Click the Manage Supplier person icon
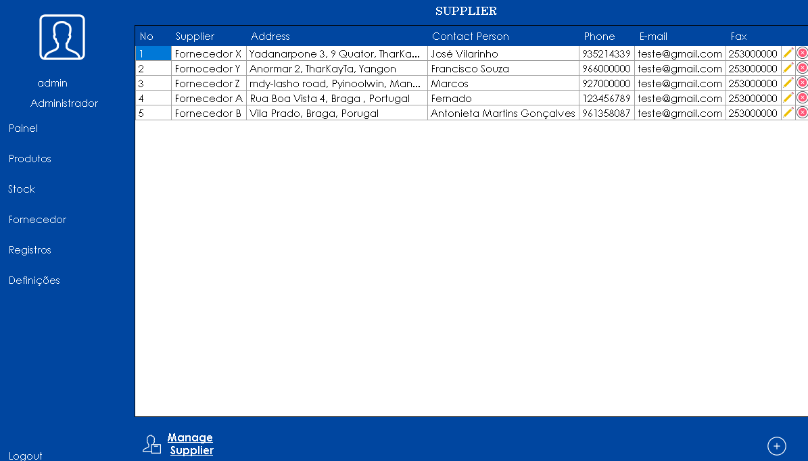808x461 pixels. (x=151, y=444)
